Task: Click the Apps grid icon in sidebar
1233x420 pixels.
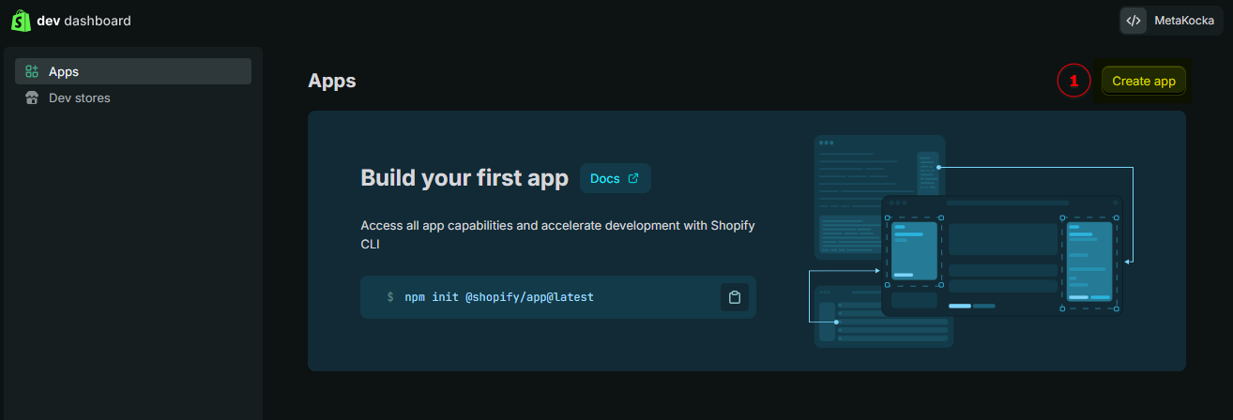Action: pyautogui.click(x=32, y=71)
